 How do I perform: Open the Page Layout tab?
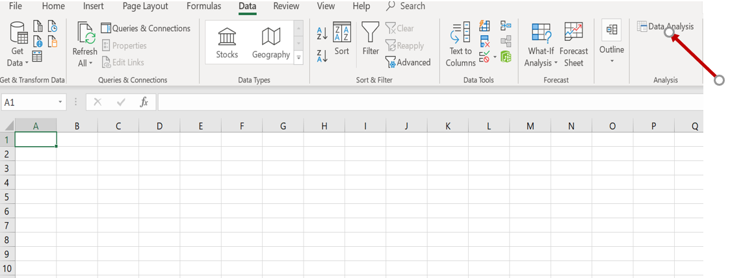click(145, 6)
